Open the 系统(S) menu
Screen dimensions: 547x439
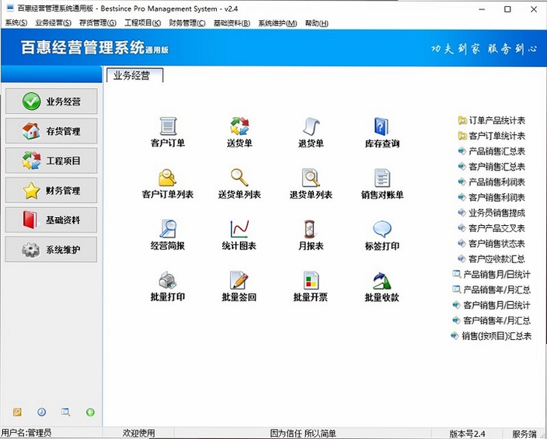point(16,23)
